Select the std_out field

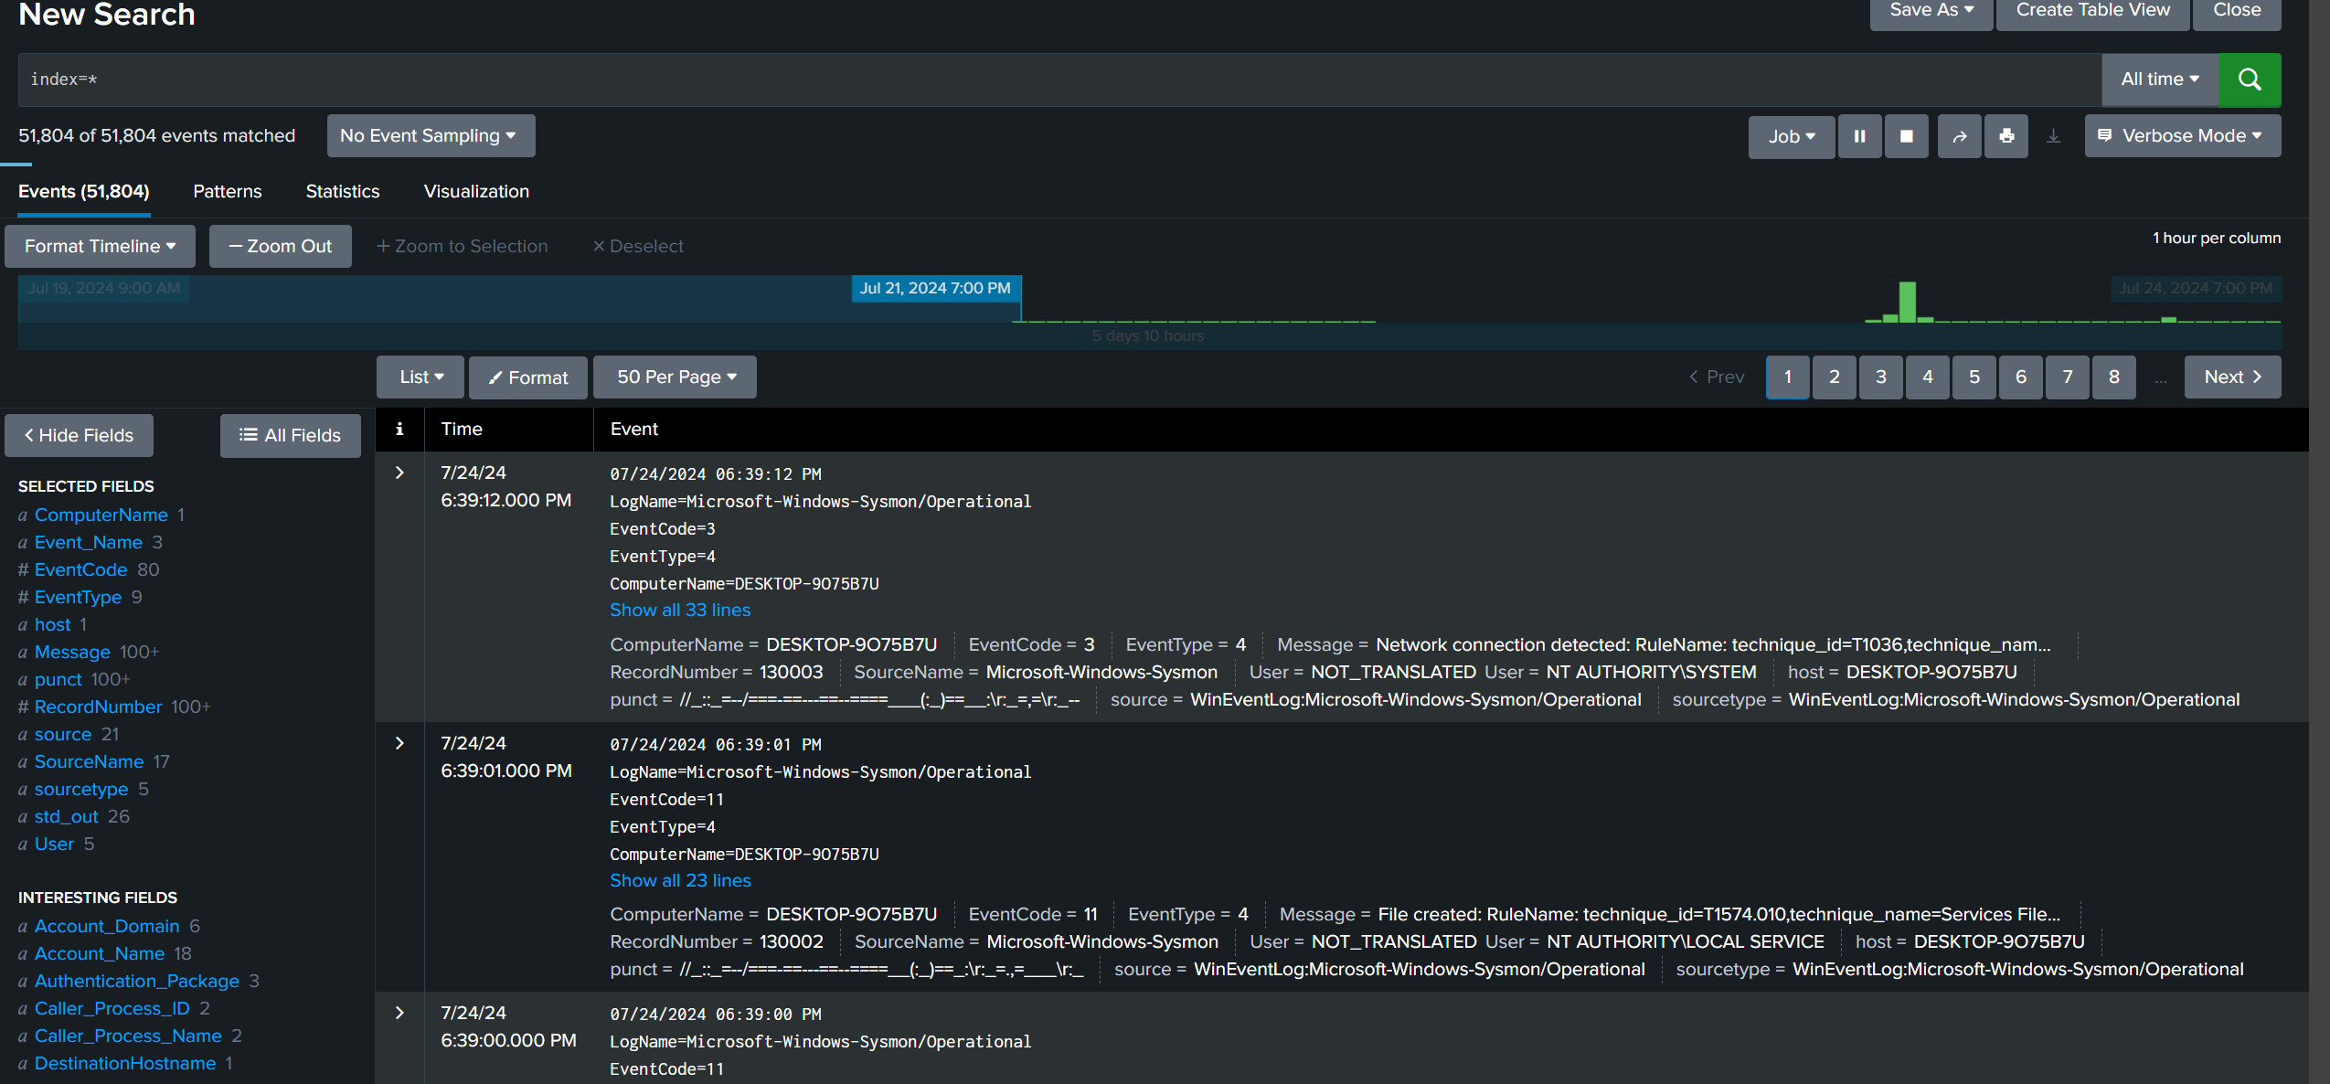point(66,816)
